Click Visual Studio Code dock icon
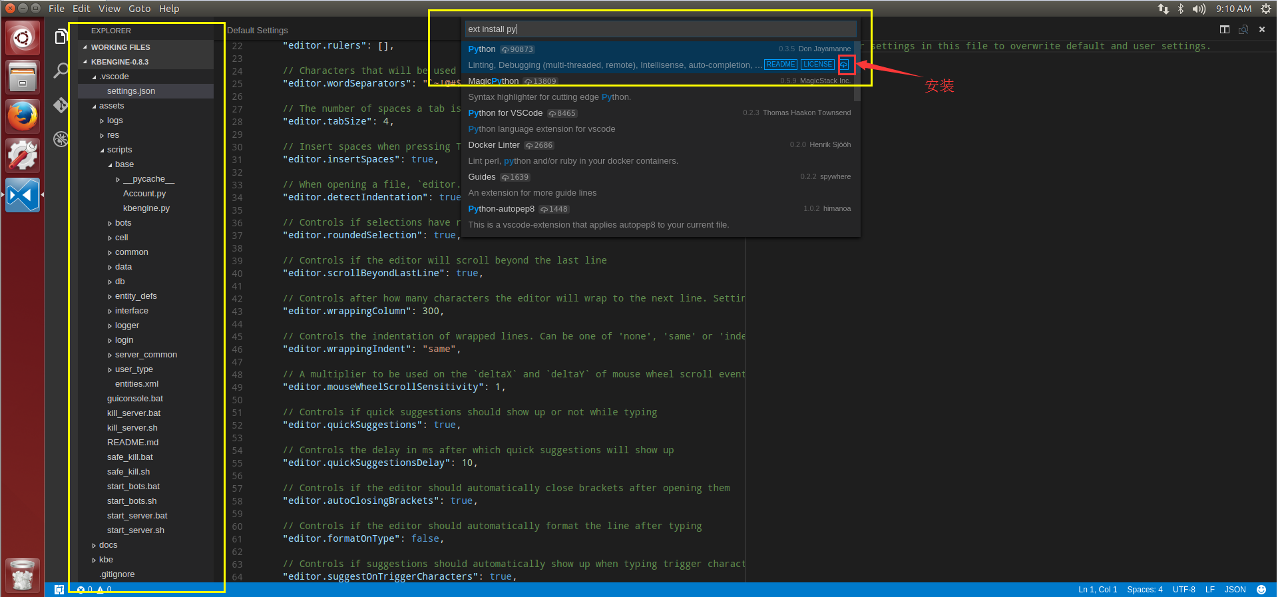The height and width of the screenshot is (597, 1278). coord(23,195)
